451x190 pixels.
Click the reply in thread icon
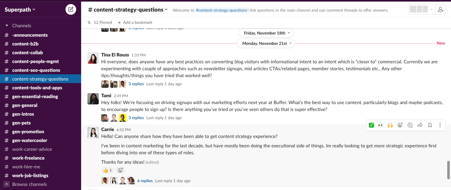pyautogui.click(x=410, y=125)
